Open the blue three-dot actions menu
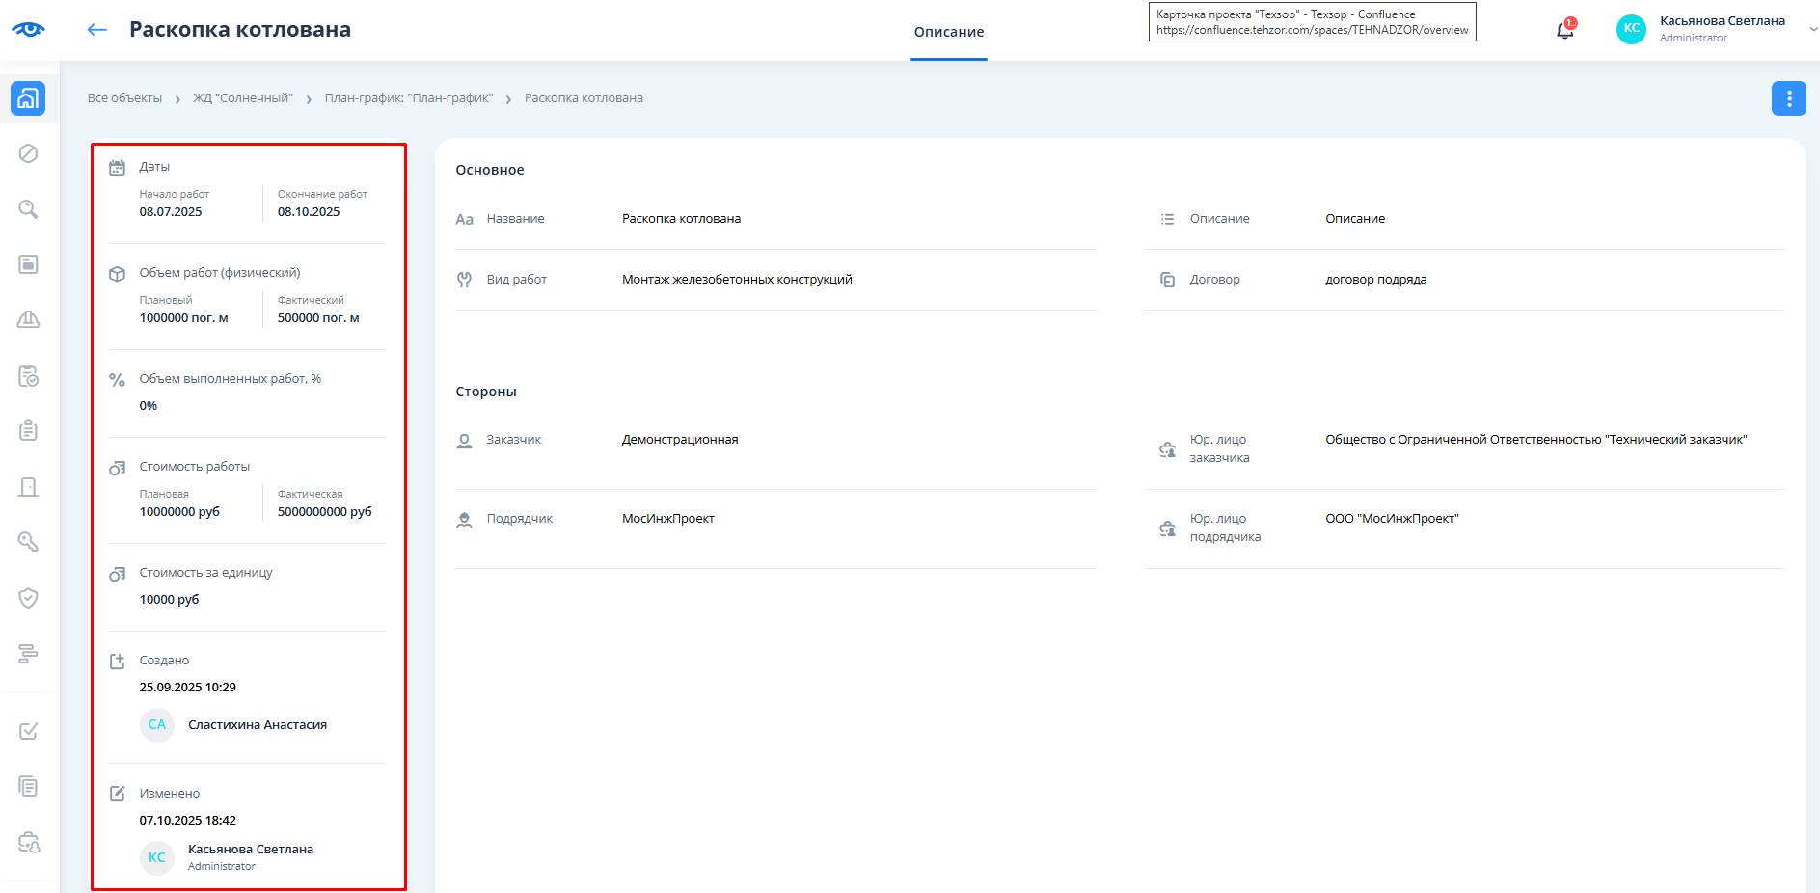The height and width of the screenshot is (893, 1820). pyautogui.click(x=1788, y=98)
